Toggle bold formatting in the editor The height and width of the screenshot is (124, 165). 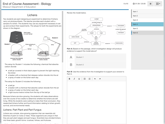(x=69, y=79)
